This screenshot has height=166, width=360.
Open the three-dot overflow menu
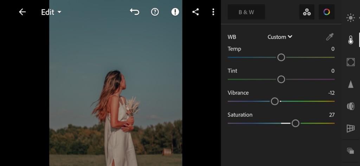click(213, 12)
